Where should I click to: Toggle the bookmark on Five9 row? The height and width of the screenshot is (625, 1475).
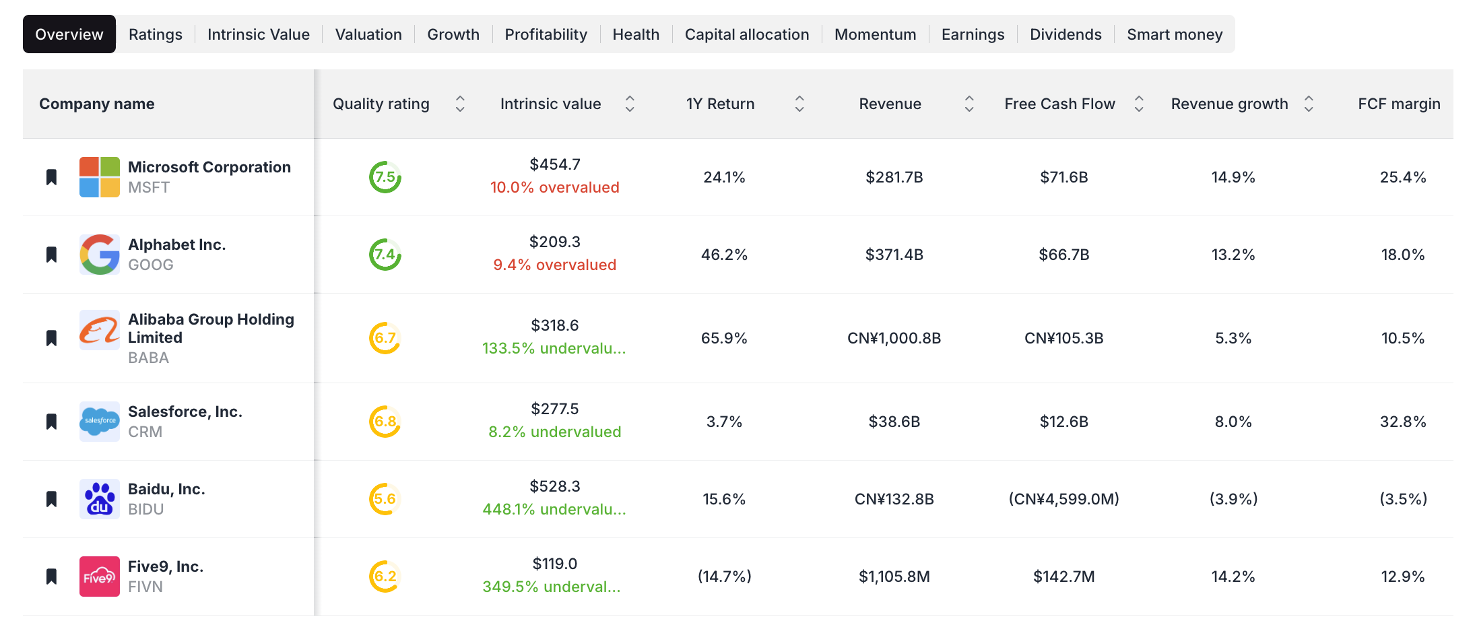pos(52,576)
